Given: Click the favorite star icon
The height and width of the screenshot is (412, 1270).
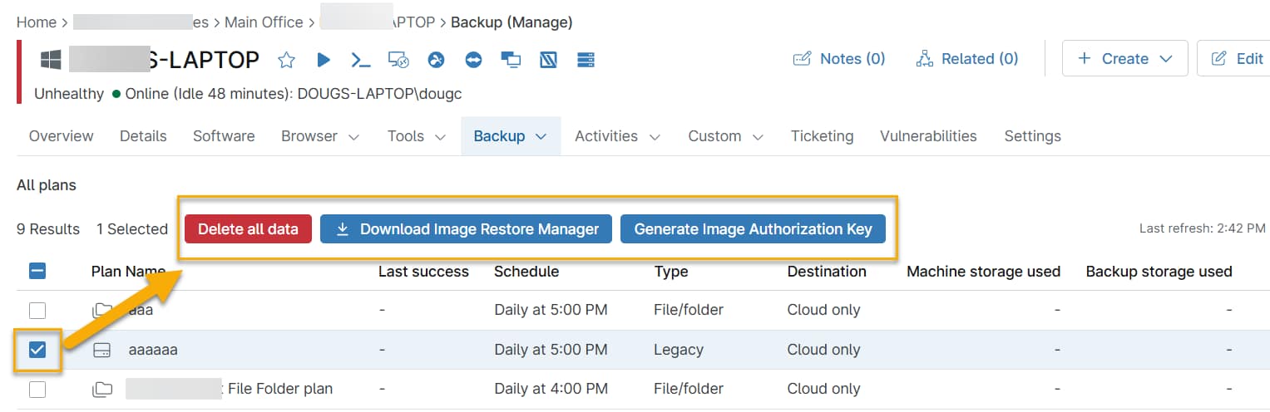Looking at the screenshot, I should 286,60.
